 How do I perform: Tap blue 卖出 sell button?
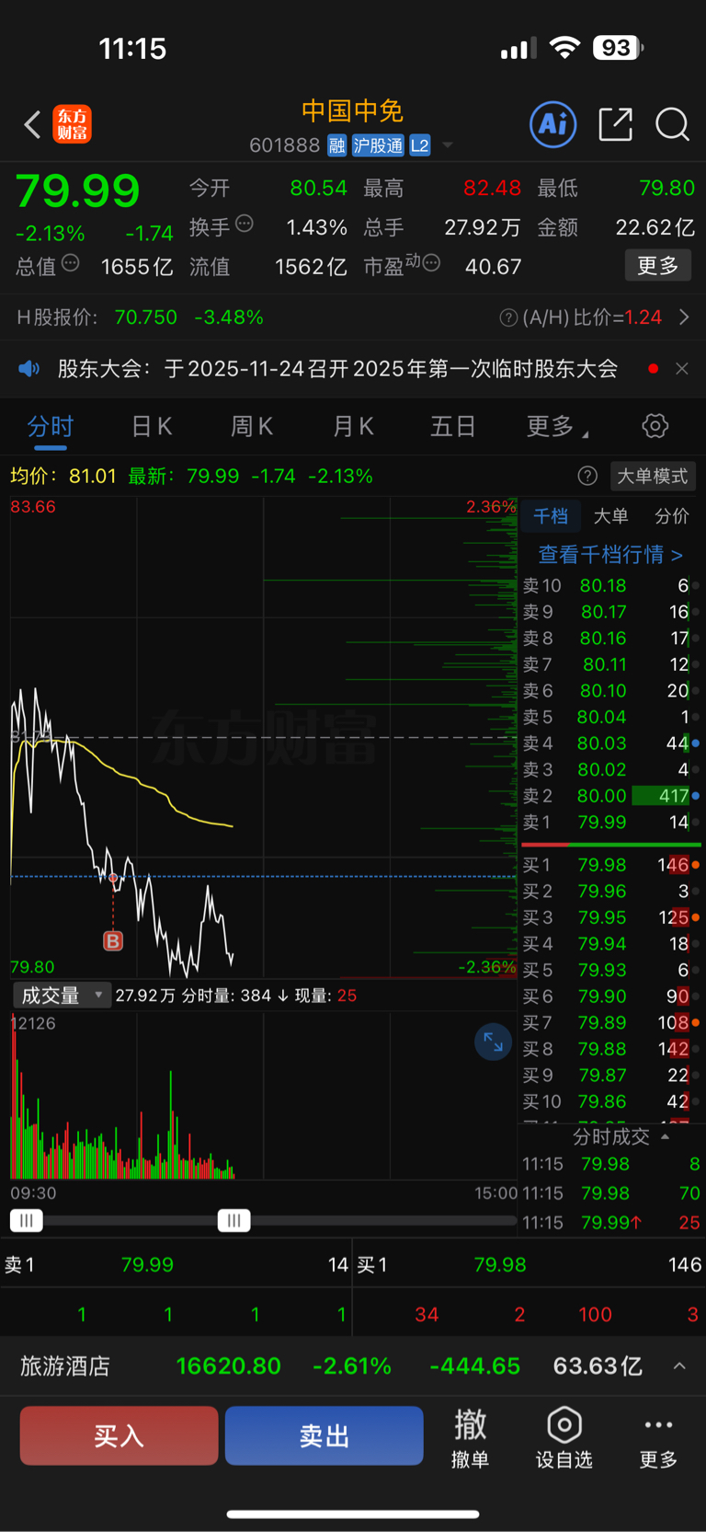tap(325, 1435)
